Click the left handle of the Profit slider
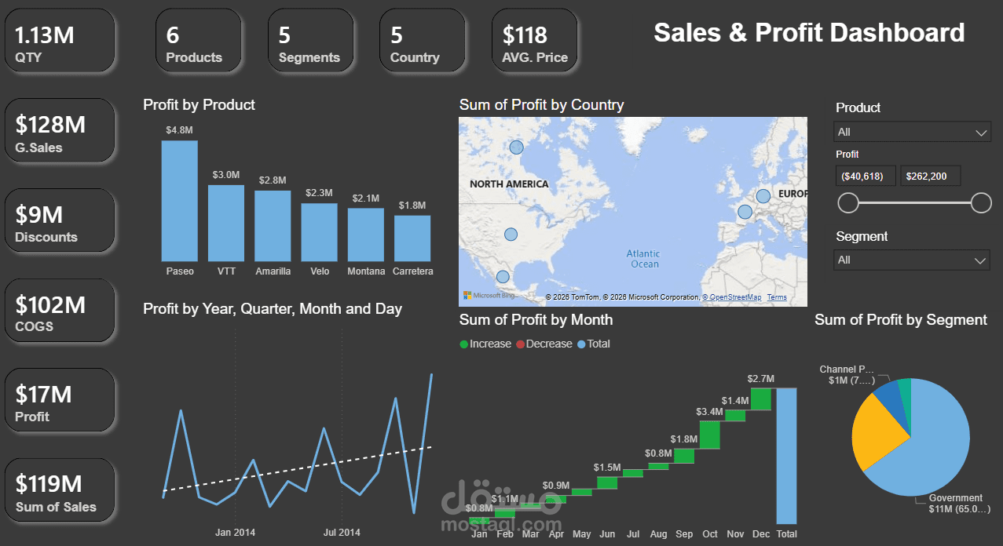Image resolution: width=1003 pixels, height=546 pixels. point(848,202)
